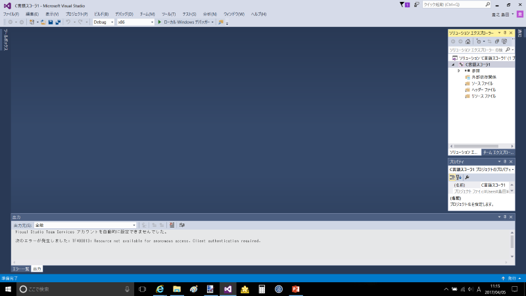
Task: Click the feedback icon beside Quick Launch
Action: tap(416, 5)
